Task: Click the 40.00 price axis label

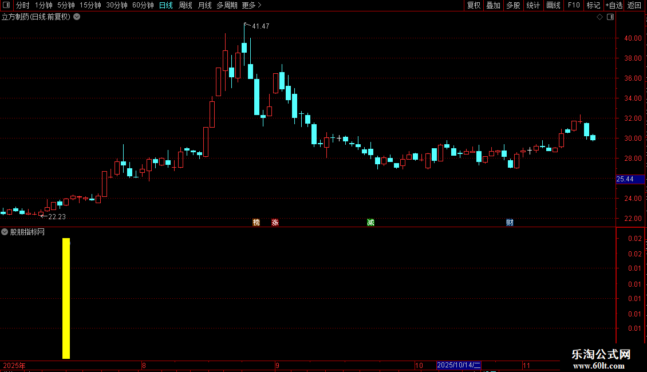Action: [x=633, y=38]
